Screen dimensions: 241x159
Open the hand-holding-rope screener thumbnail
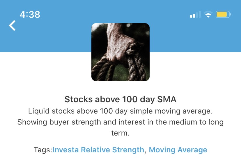tap(120, 52)
